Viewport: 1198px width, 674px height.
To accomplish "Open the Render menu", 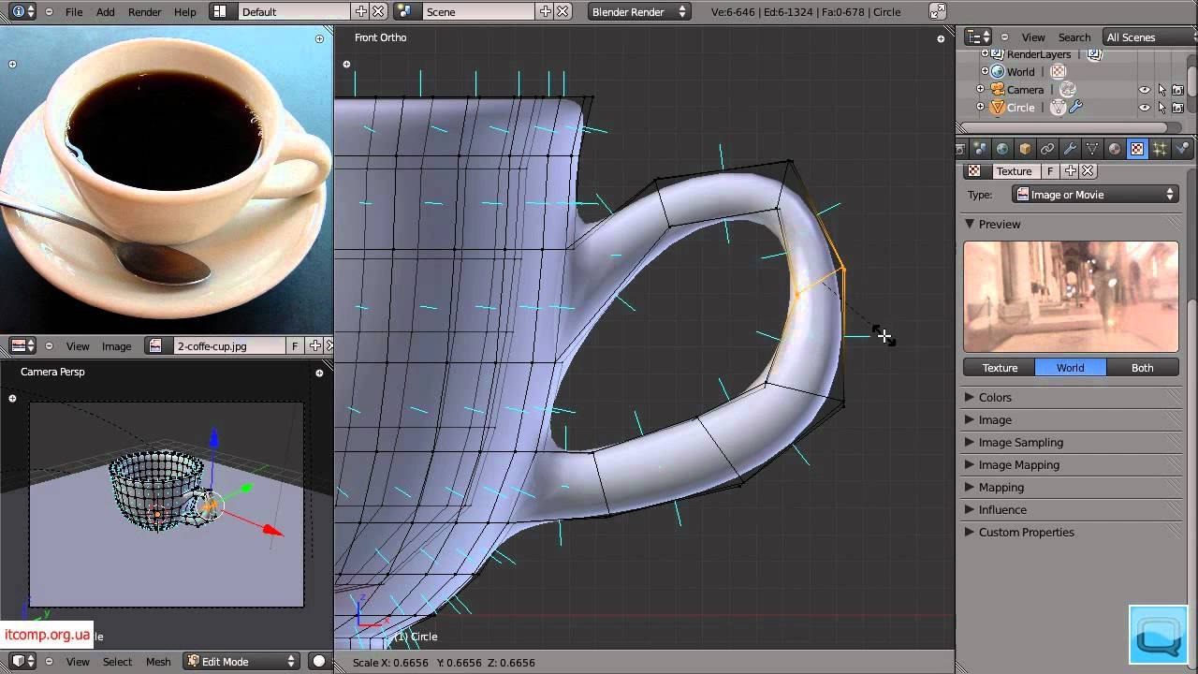I will (x=144, y=12).
